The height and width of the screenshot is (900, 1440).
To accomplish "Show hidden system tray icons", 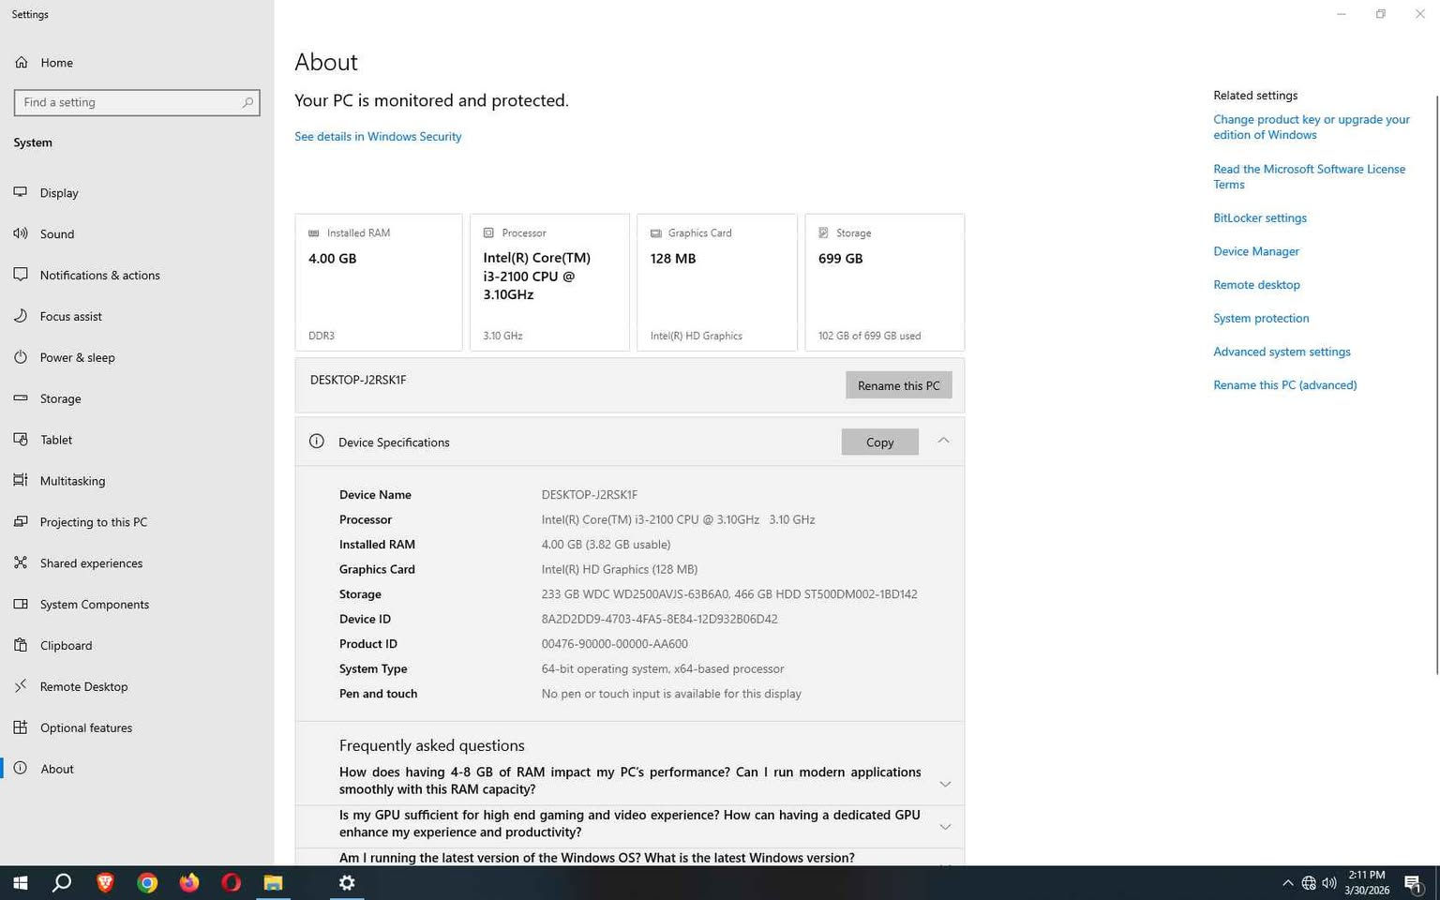I will tap(1287, 883).
